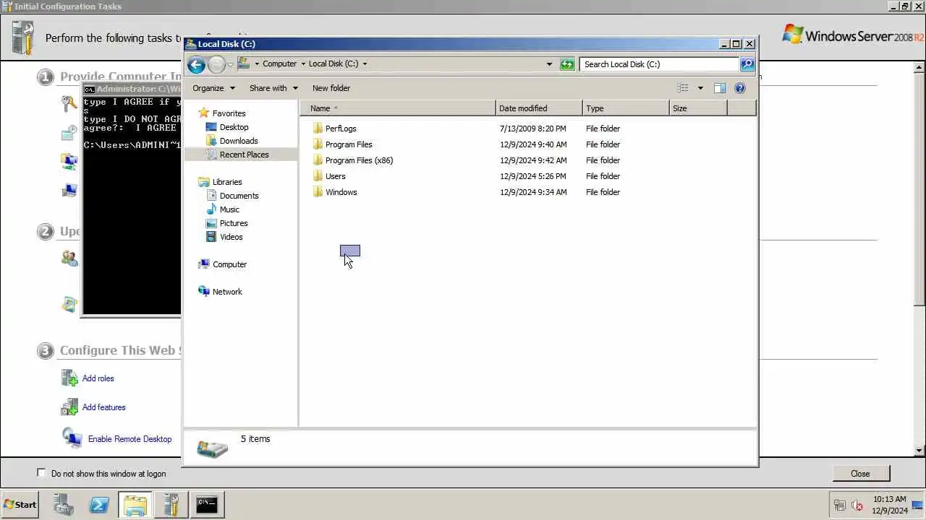926x520 pixels.
Task: Expand arrow after Computer breadcrumb
Action: [303, 64]
